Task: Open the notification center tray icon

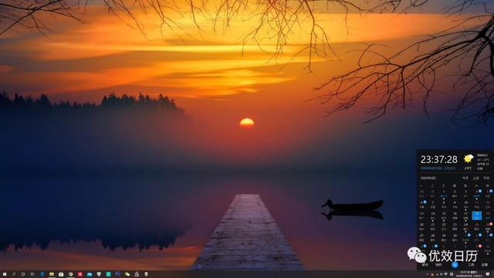Action: click(487, 274)
